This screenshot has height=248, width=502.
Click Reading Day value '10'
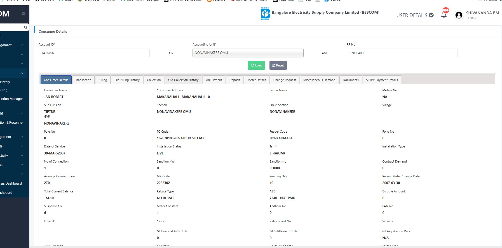coord(271,183)
